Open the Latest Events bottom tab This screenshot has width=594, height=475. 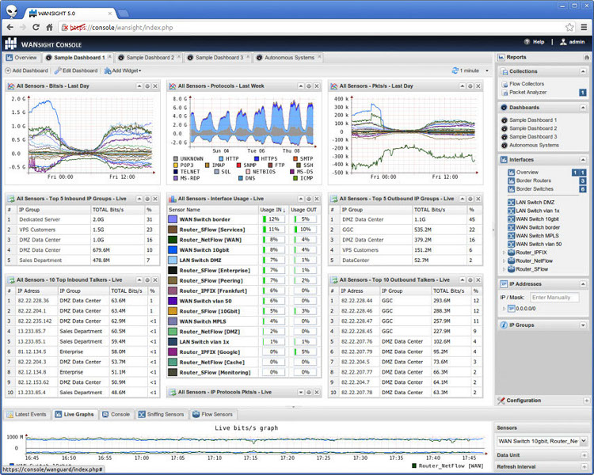26,414
